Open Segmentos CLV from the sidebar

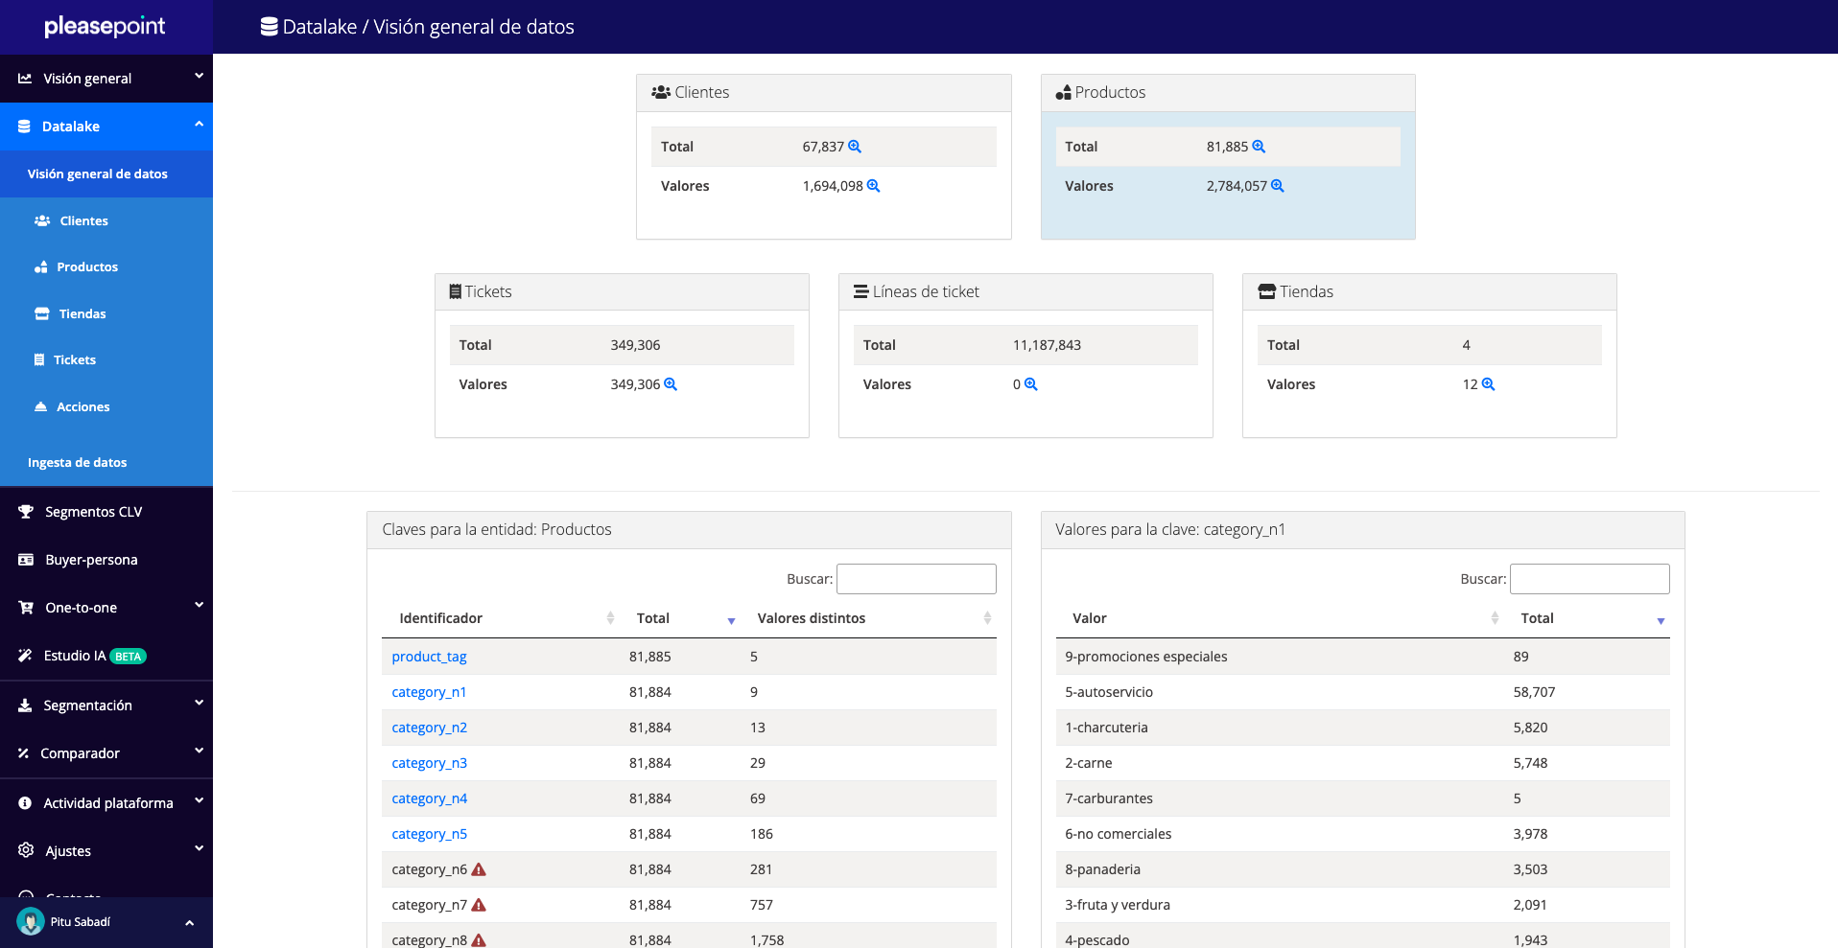(93, 512)
